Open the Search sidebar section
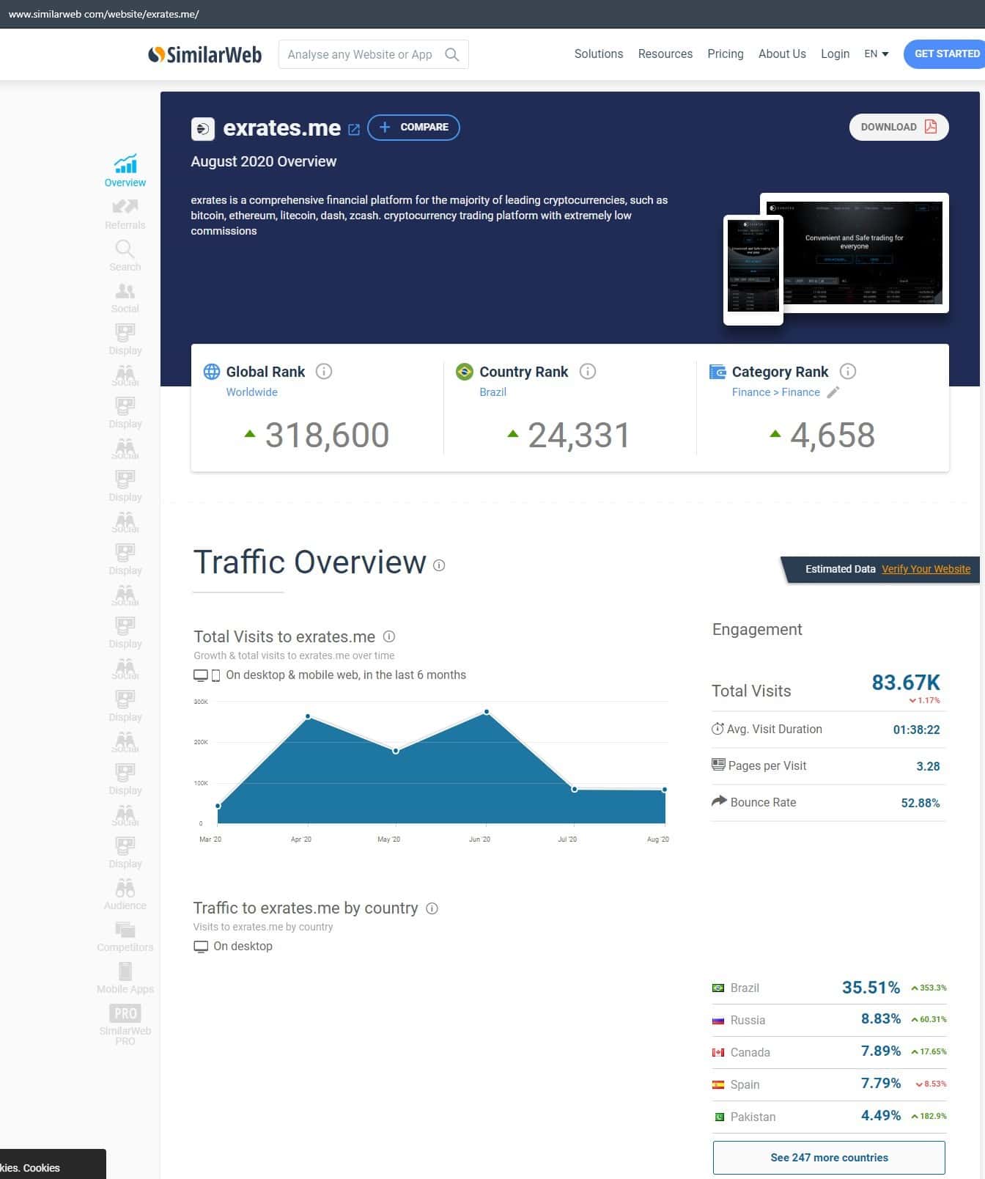Image resolution: width=985 pixels, height=1179 pixels. (125, 256)
